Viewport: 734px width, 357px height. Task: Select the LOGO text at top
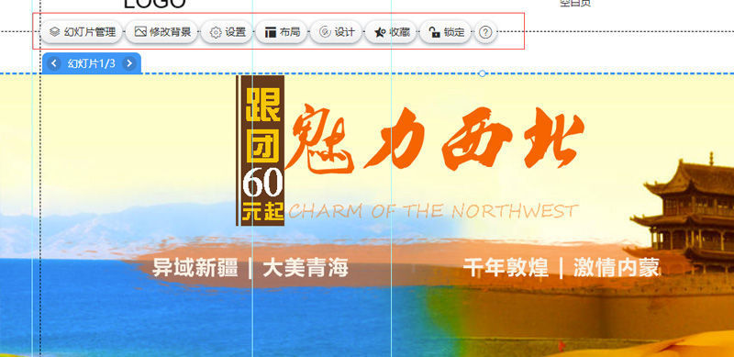click(x=154, y=4)
